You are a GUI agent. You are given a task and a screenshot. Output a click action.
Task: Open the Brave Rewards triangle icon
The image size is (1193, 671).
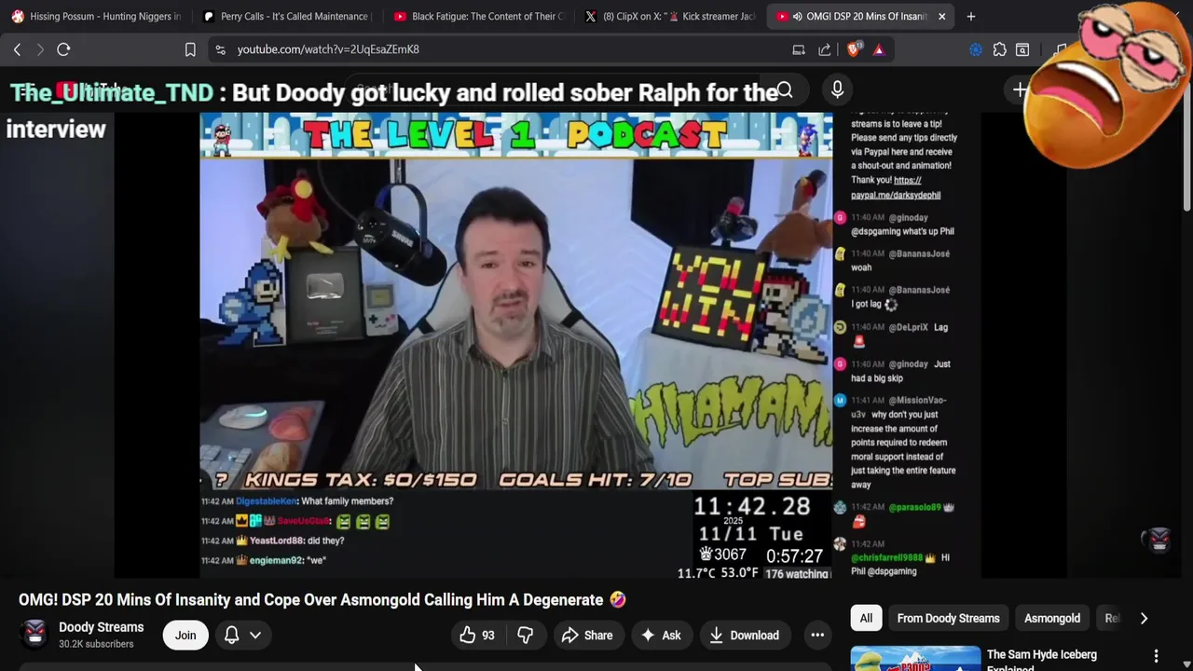click(879, 49)
